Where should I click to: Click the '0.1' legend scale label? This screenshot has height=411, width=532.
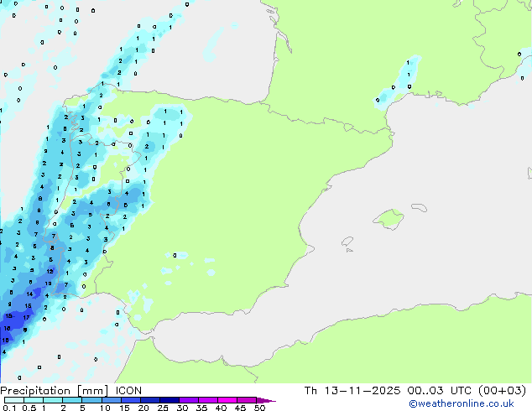pos(9,408)
